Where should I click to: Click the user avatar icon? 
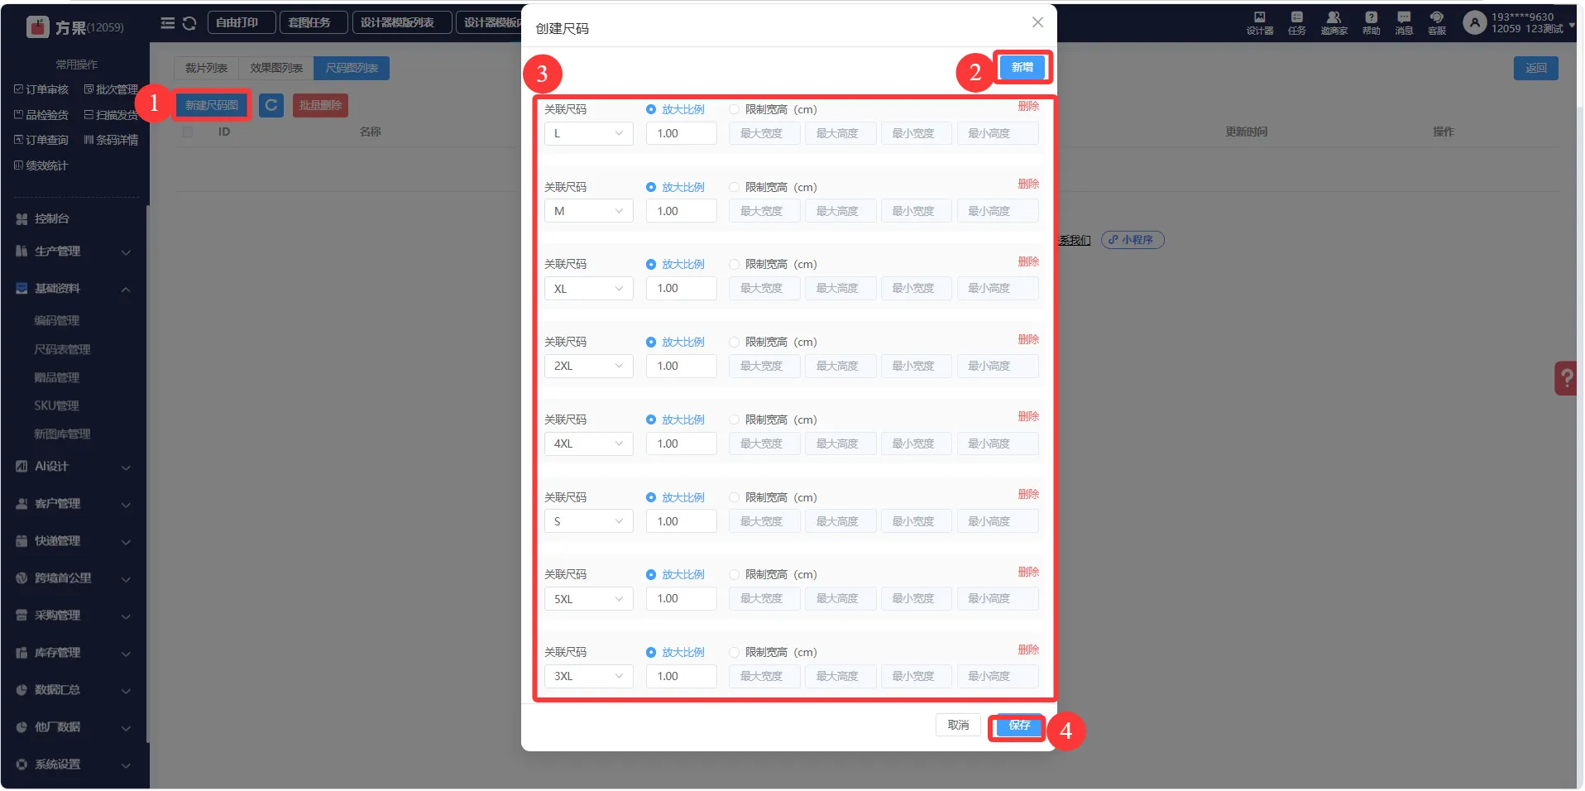tap(1474, 22)
